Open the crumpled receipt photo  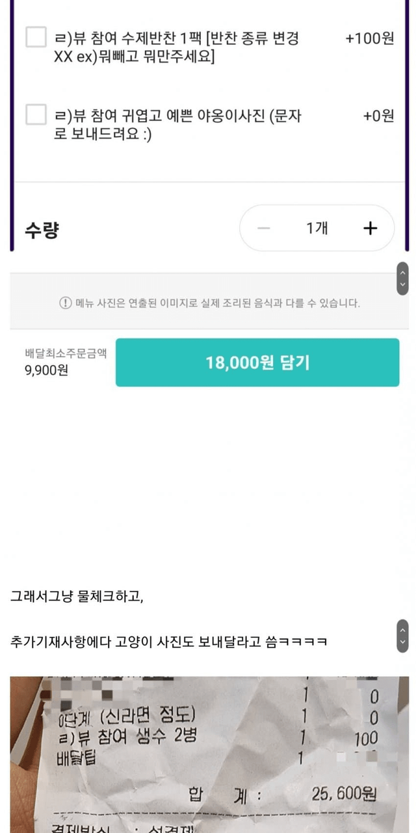pyautogui.click(x=209, y=755)
